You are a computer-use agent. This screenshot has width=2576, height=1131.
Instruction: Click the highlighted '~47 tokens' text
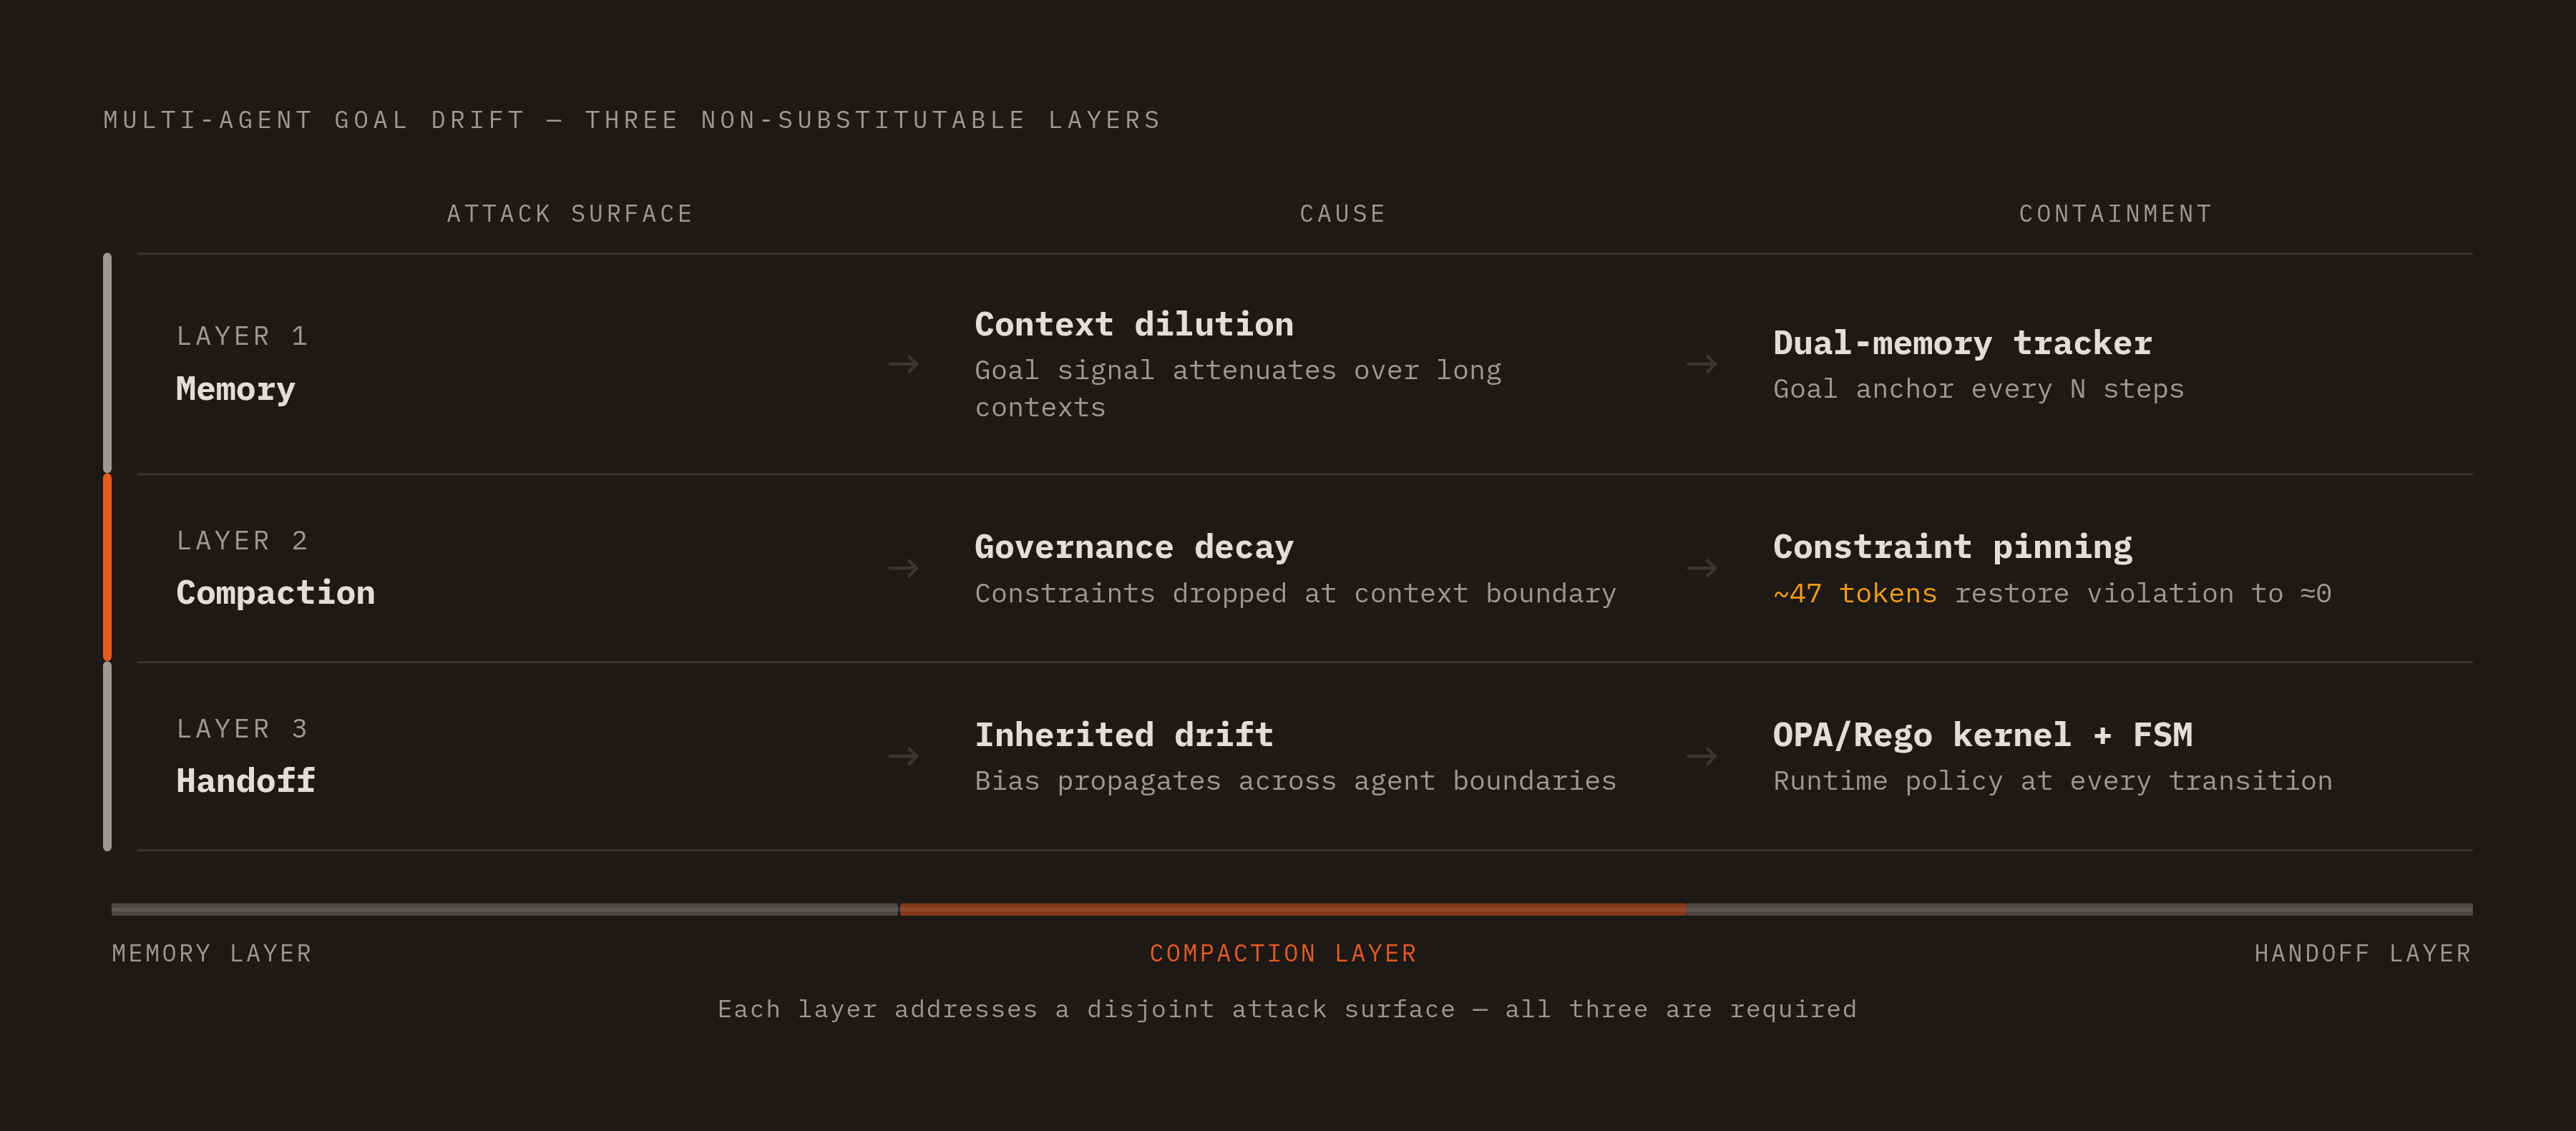[1855, 594]
